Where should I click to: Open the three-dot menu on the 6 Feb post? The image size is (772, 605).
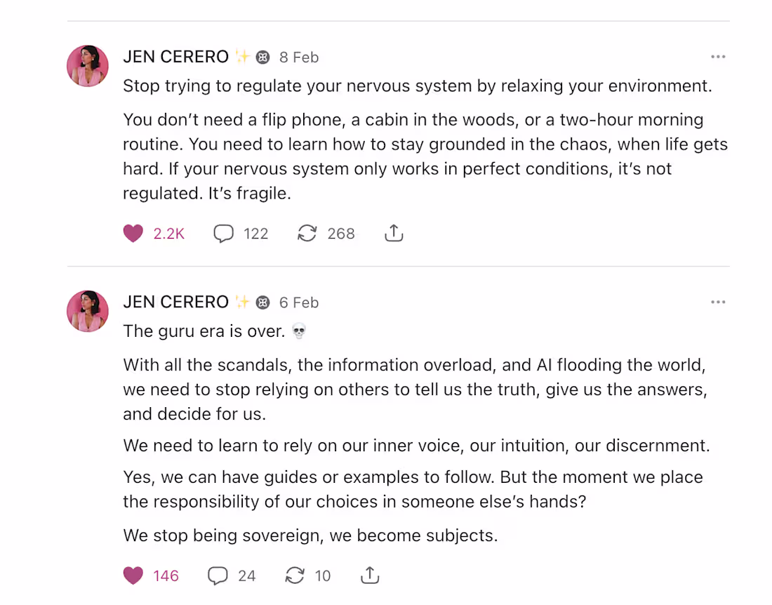coord(718,302)
